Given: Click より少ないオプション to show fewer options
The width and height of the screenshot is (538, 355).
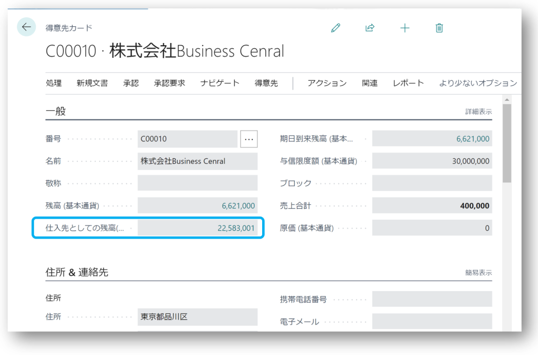Looking at the screenshot, I should [x=478, y=83].
